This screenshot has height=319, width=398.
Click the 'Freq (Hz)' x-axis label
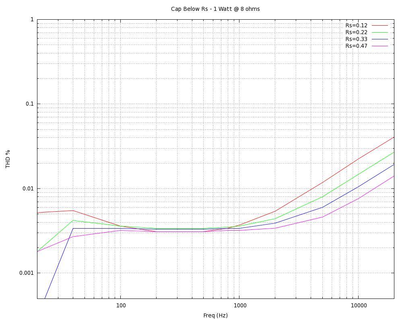(x=215, y=315)
